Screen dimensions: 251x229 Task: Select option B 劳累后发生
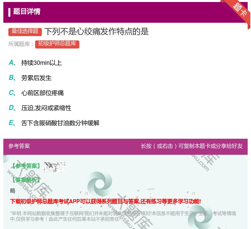(x=30, y=78)
